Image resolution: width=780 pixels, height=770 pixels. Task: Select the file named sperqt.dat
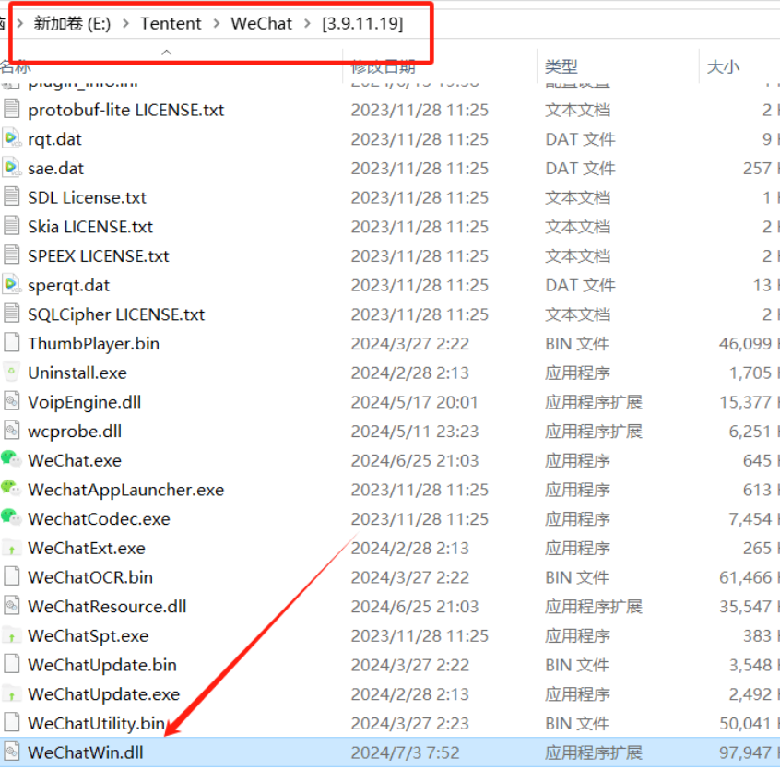[x=68, y=285]
